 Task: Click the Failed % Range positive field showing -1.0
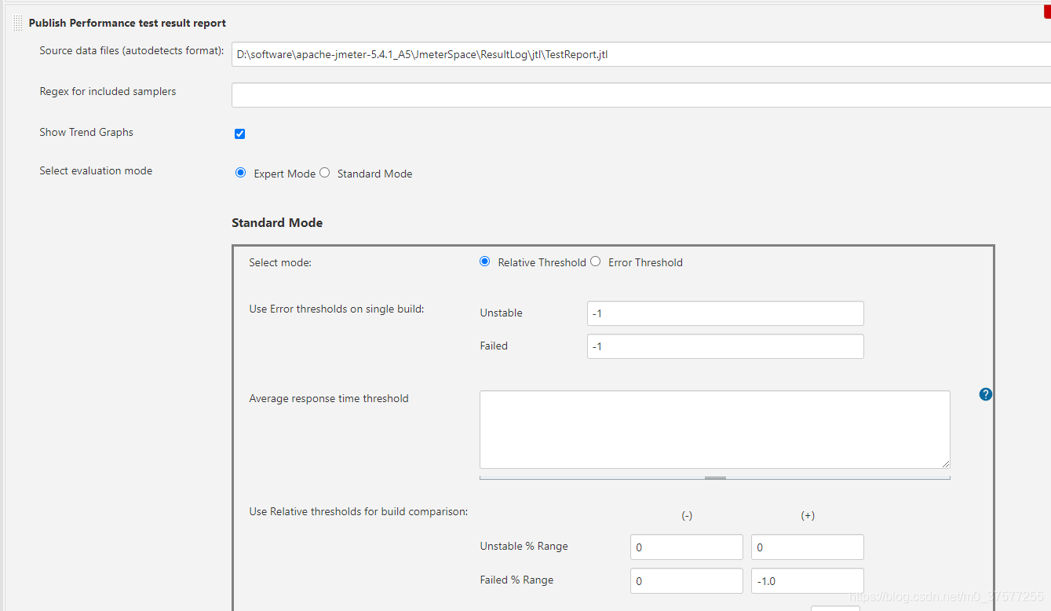point(808,581)
